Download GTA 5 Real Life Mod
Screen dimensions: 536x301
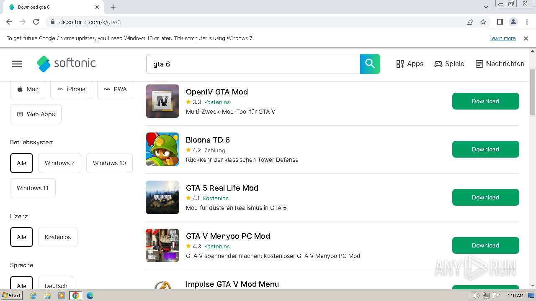coord(486,197)
